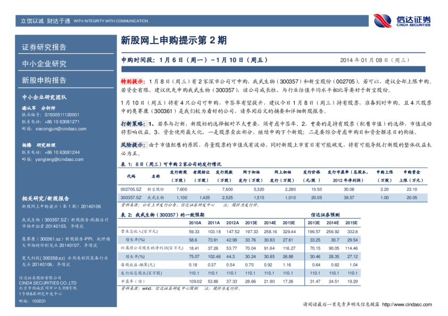Image resolution: width=448 pixels, height=316 pixels.
Task: Click the red 特别提示 heading
Action: coord(132,82)
